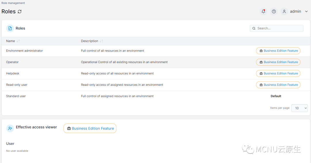
Task: Click the refresh icon beside Roles title
Action: click(20, 12)
